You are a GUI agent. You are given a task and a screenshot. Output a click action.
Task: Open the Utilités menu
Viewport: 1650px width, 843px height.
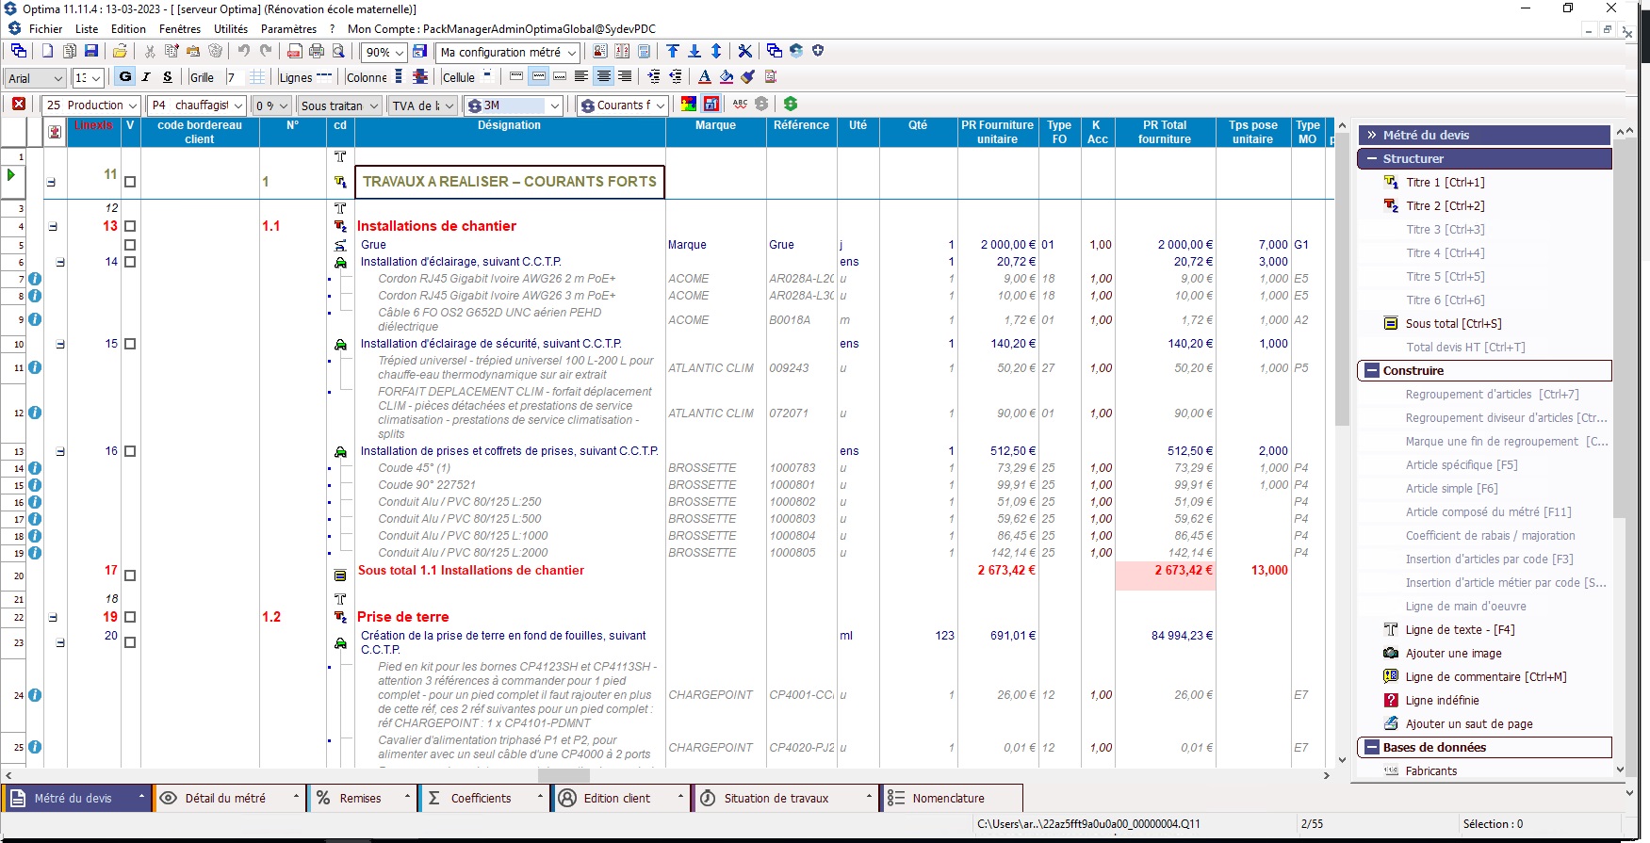(x=231, y=29)
